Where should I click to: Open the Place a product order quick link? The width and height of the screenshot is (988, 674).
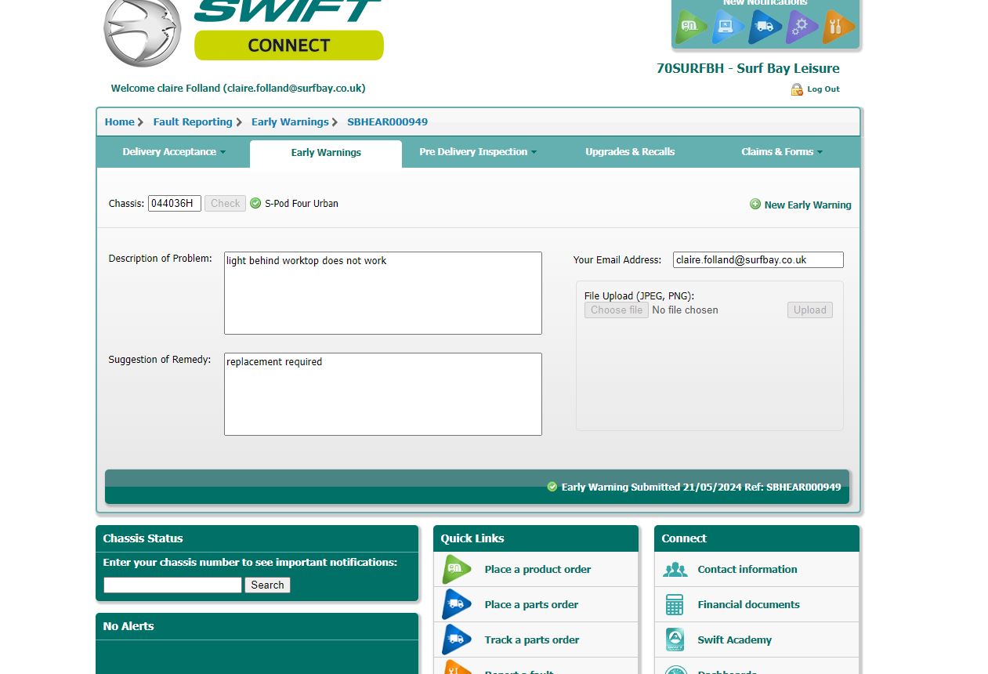click(x=536, y=570)
